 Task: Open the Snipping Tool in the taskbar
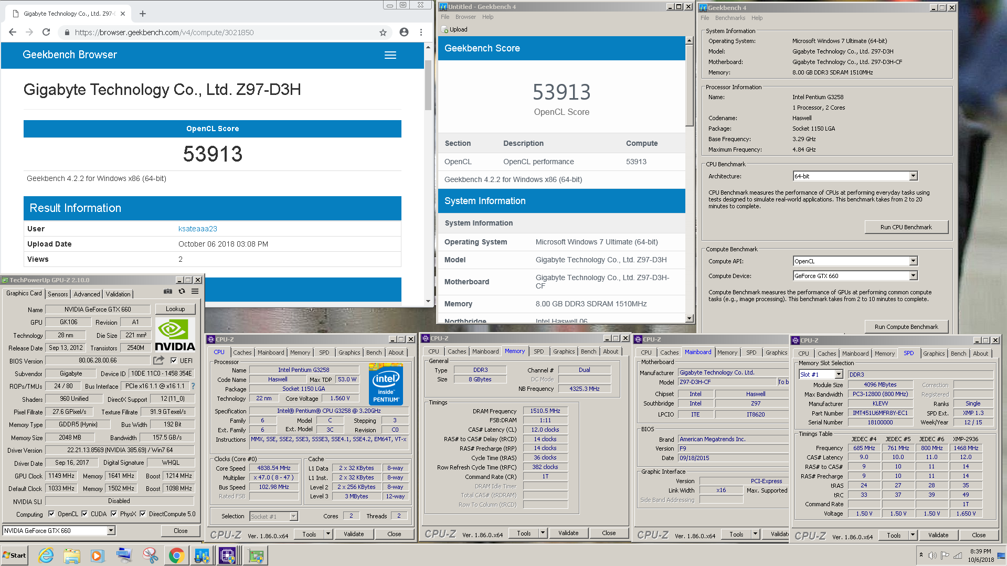coord(150,556)
